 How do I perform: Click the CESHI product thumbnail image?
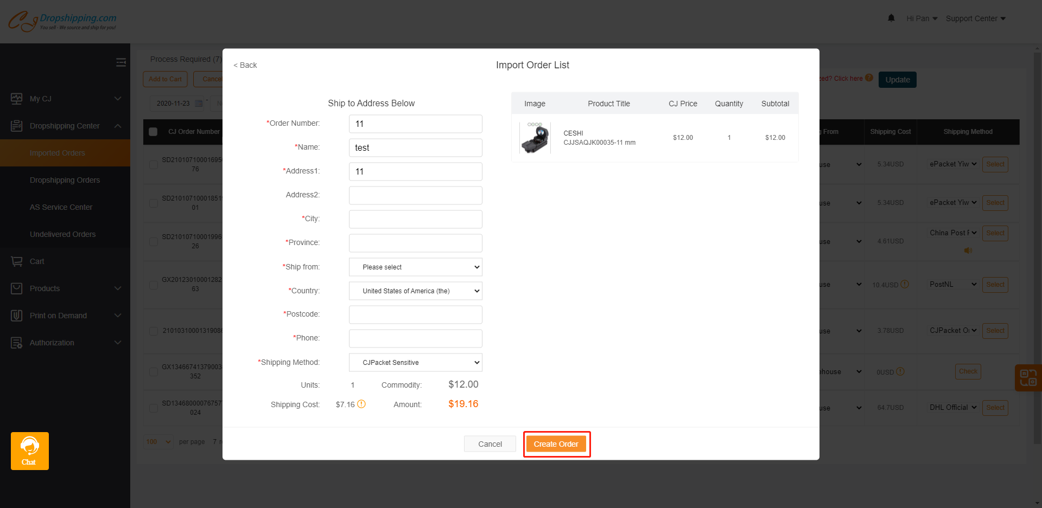(x=535, y=138)
